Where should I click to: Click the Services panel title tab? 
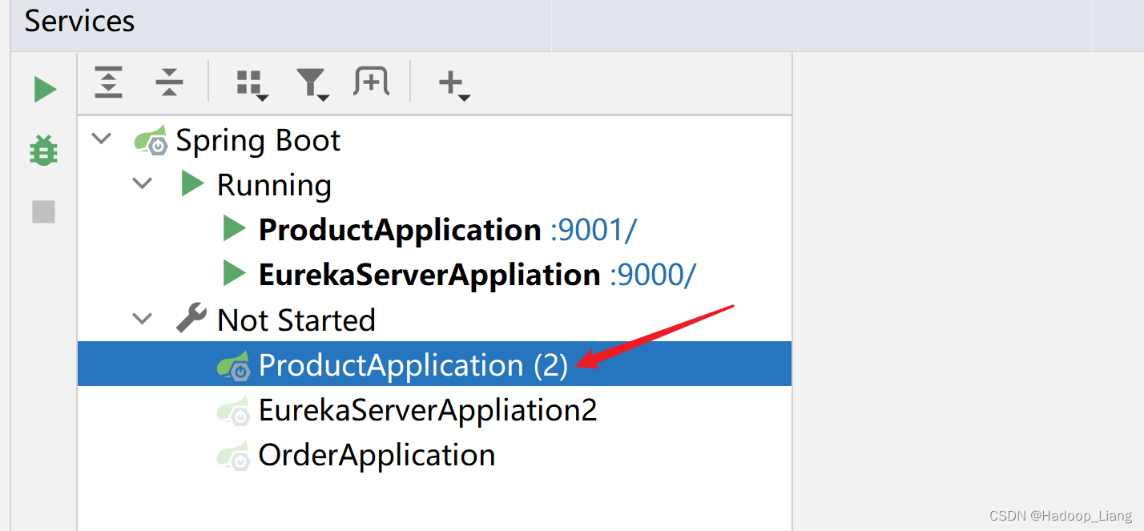(79, 22)
